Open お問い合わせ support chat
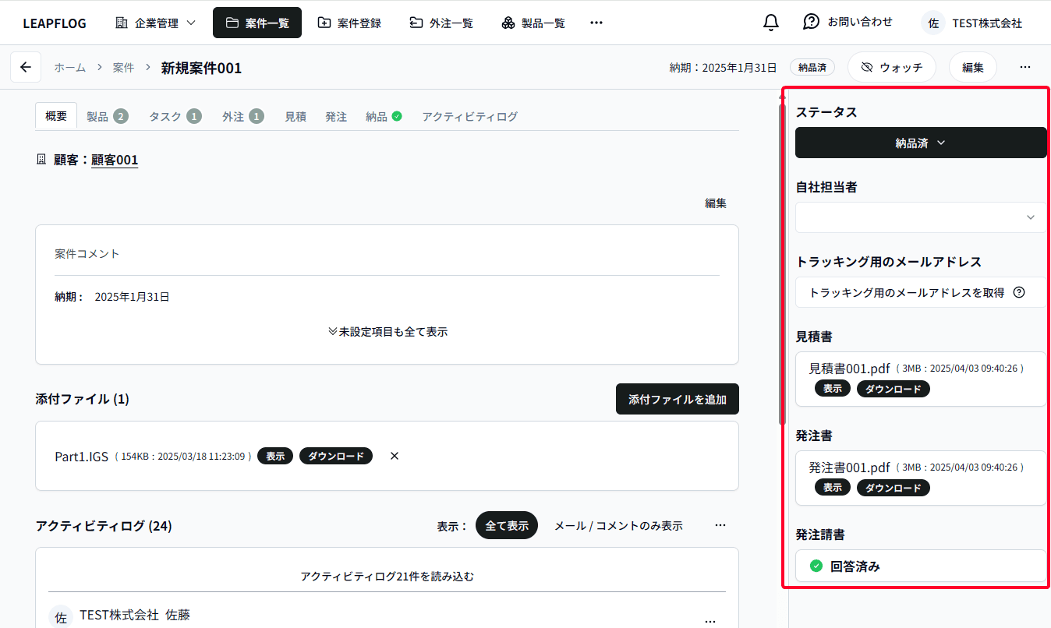 (848, 23)
